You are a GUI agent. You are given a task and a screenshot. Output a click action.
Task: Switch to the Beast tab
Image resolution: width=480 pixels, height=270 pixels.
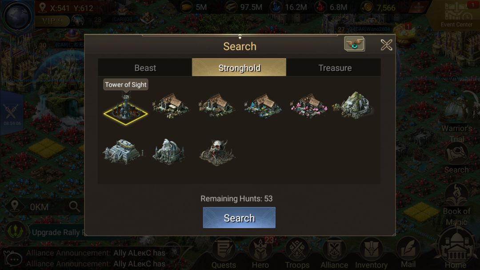145,67
